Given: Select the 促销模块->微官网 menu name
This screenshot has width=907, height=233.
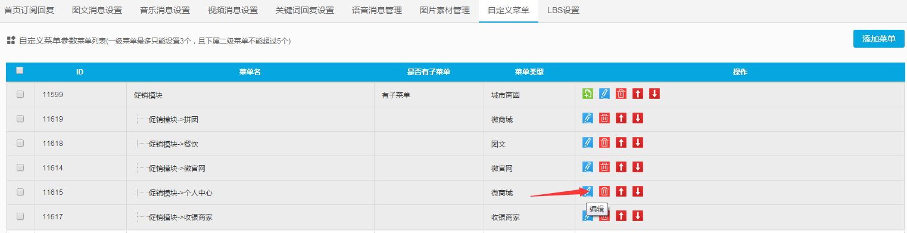Looking at the screenshot, I should pos(177,168).
